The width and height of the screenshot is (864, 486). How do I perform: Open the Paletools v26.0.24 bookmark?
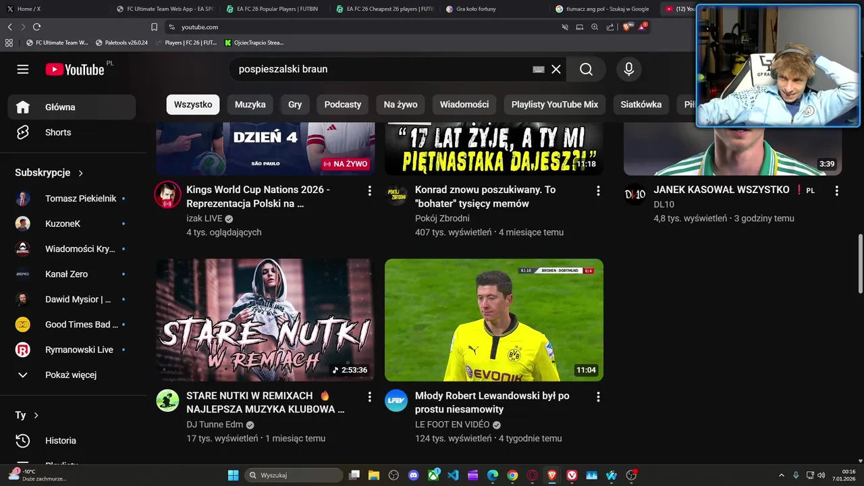122,43
